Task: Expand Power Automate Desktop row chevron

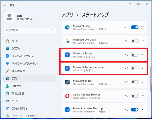Action: pyautogui.click(x=142, y=110)
